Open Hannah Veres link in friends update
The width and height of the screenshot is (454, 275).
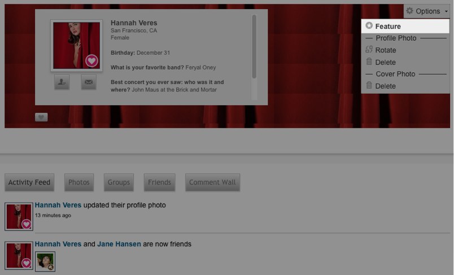58,244
